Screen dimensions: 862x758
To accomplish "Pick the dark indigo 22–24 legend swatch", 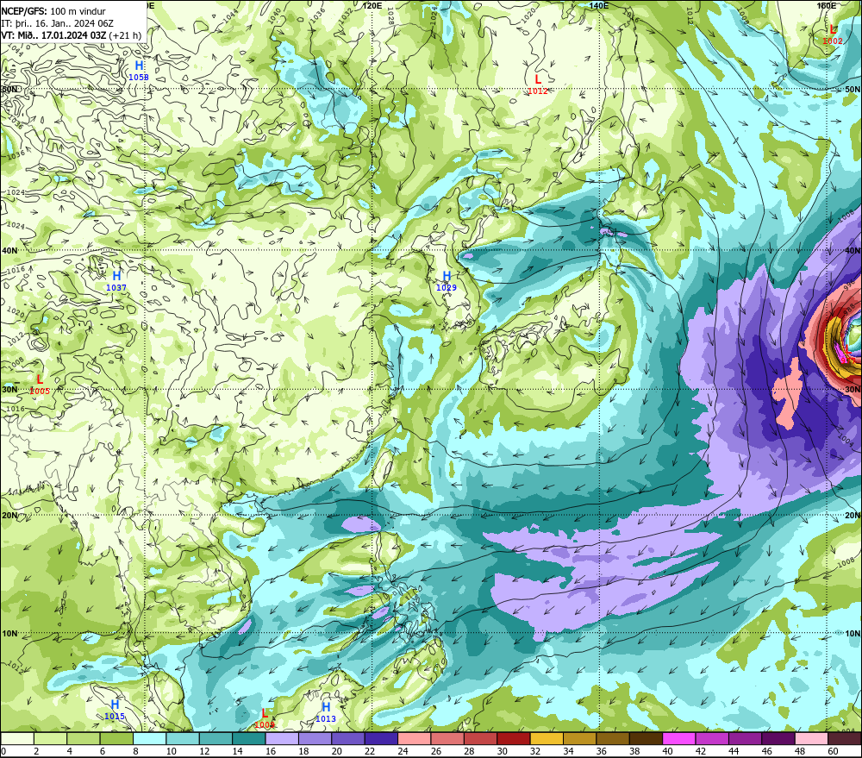I will point(381,738).
